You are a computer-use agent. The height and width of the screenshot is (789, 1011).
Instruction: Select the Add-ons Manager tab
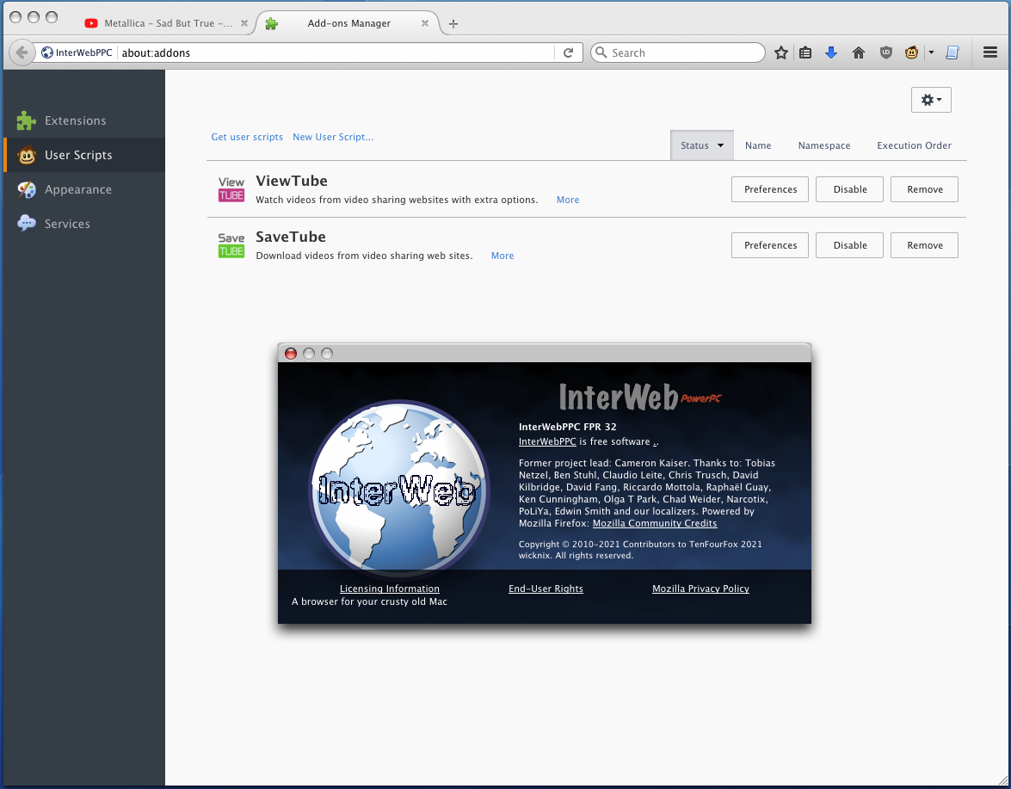tap(348, 23)
